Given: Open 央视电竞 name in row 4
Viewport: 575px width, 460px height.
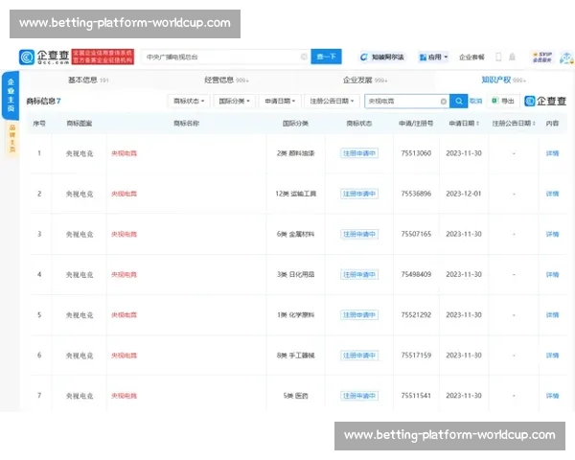Looking at the screenshot, I should coord(124,274).
